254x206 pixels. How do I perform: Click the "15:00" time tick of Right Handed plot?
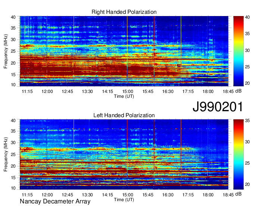point(128,91)
